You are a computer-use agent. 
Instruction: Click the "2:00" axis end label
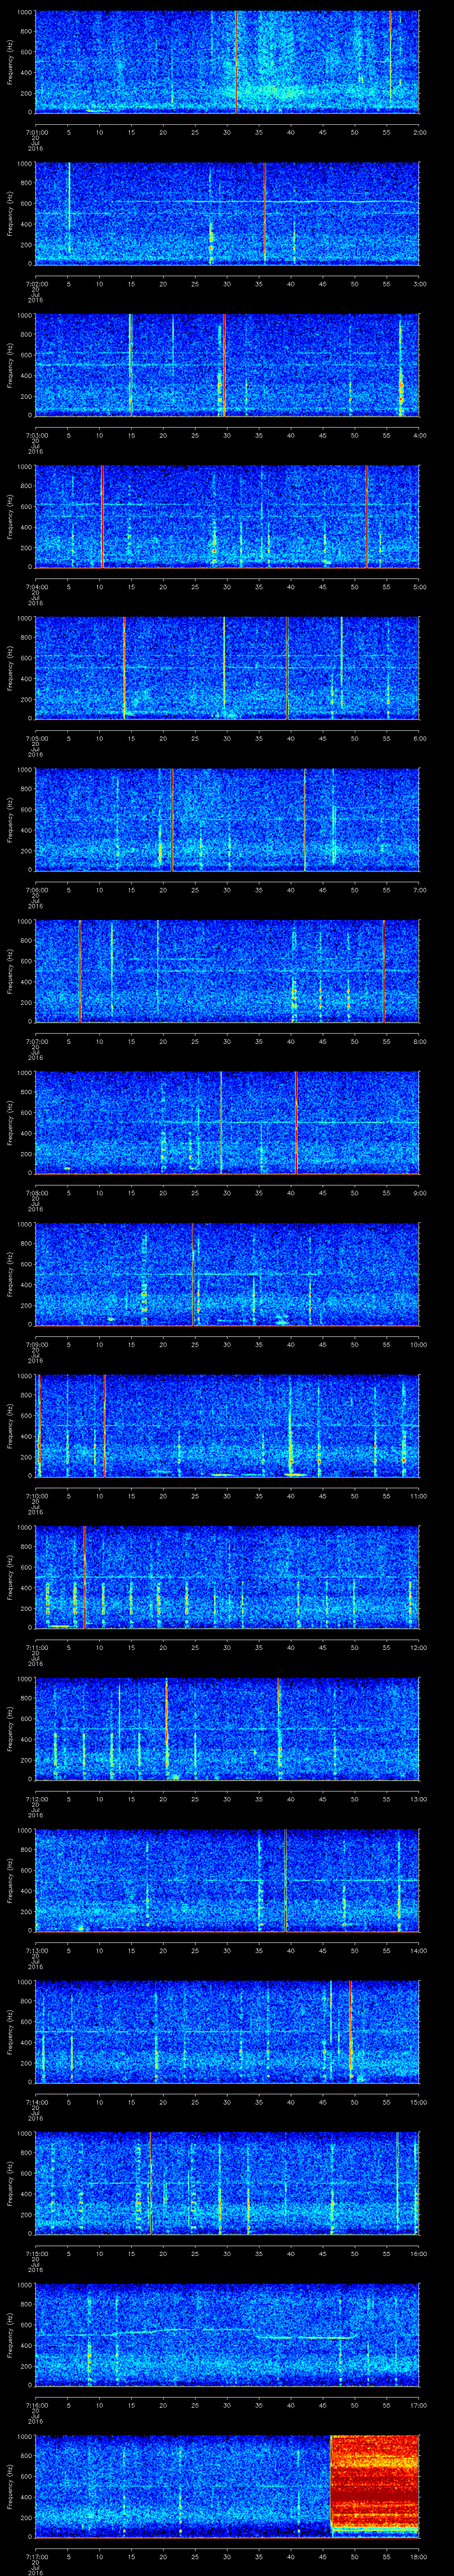419,131
